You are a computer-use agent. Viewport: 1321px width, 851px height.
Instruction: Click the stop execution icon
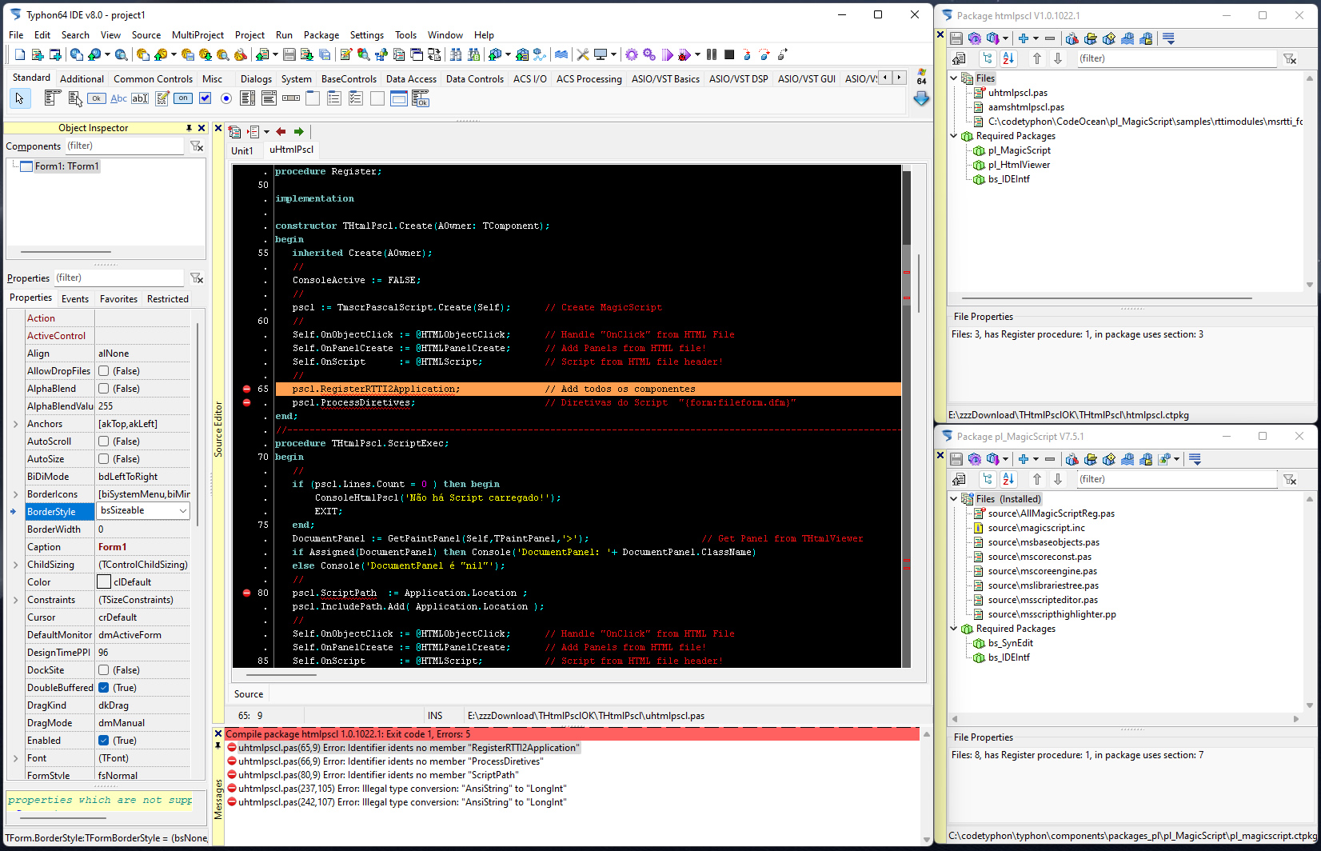[729, 54]
